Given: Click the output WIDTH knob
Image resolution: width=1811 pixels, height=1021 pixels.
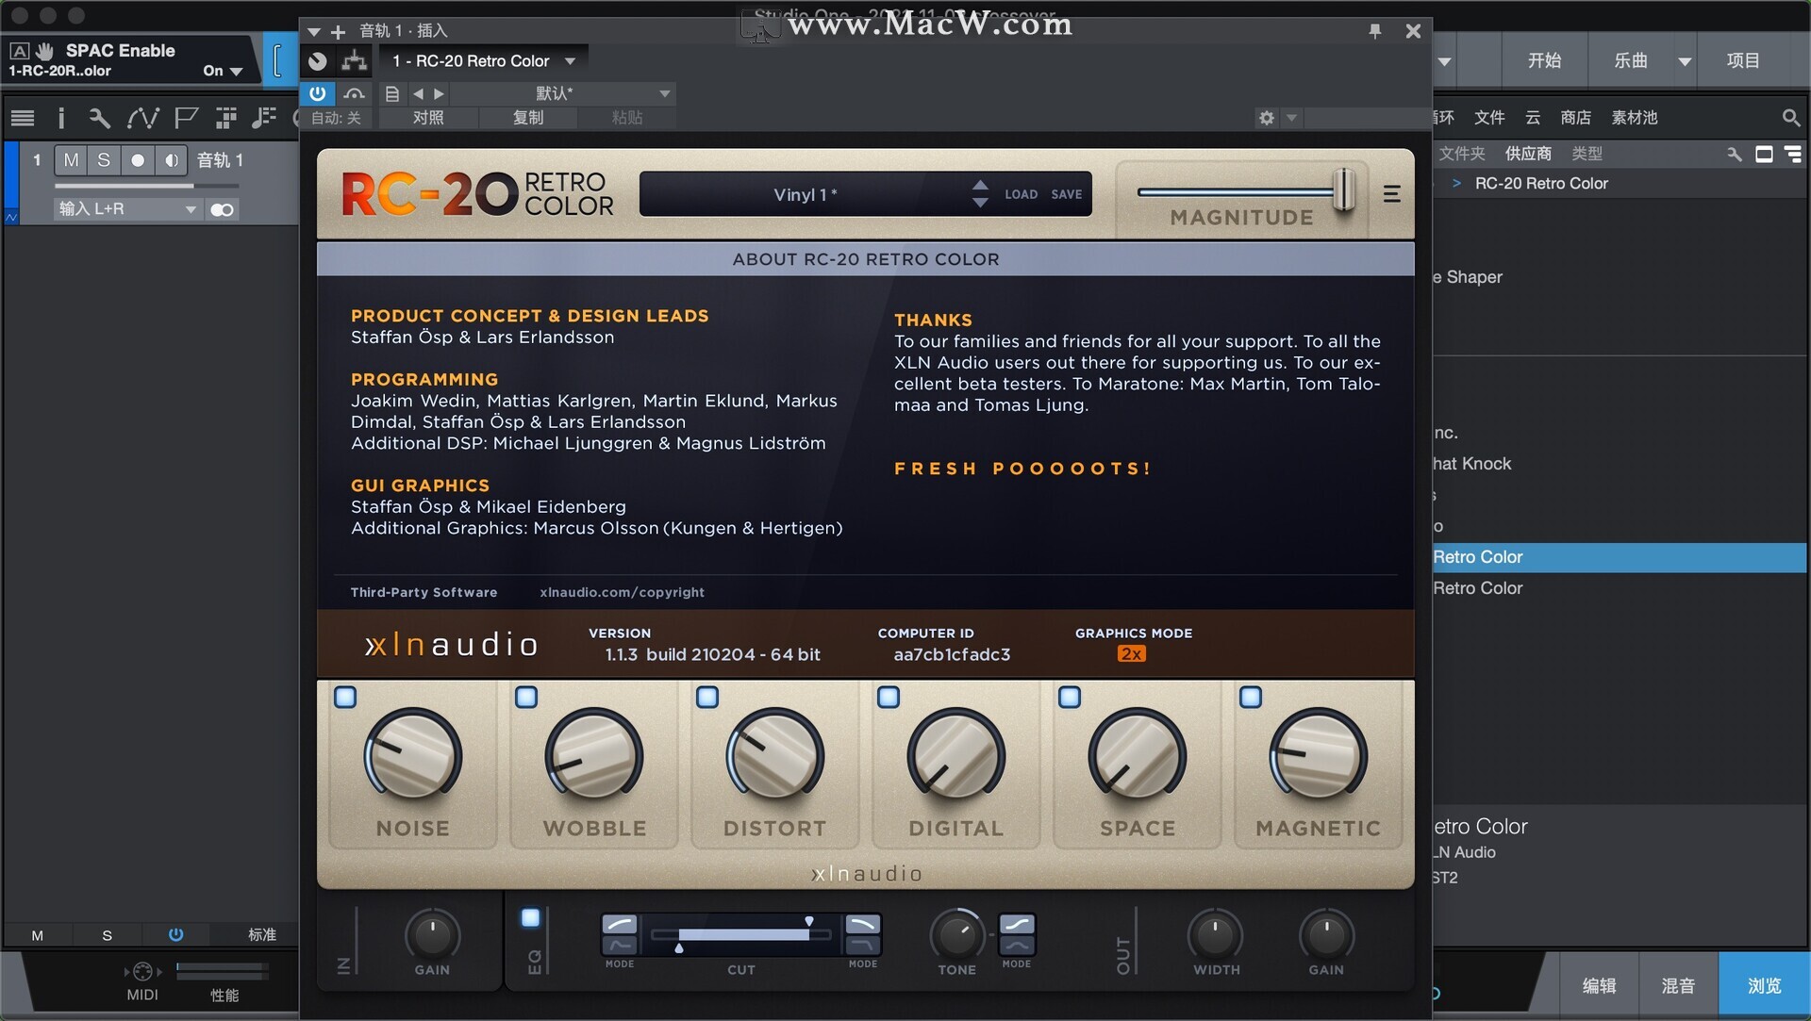Looking at the screenshot, I should pos(1216,935).
